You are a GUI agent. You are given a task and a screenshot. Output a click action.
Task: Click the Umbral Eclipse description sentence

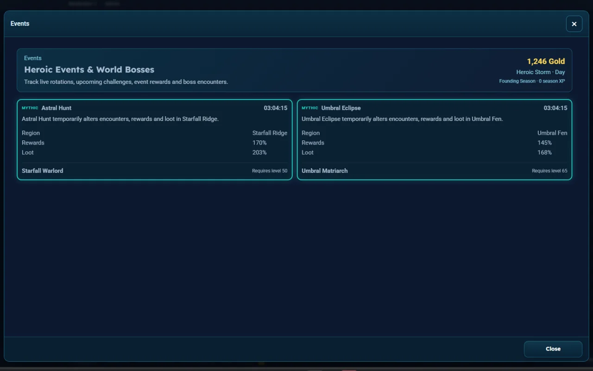(x=402, y=119)
